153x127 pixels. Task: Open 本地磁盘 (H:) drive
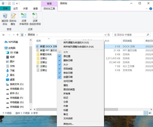click(15, 107)
